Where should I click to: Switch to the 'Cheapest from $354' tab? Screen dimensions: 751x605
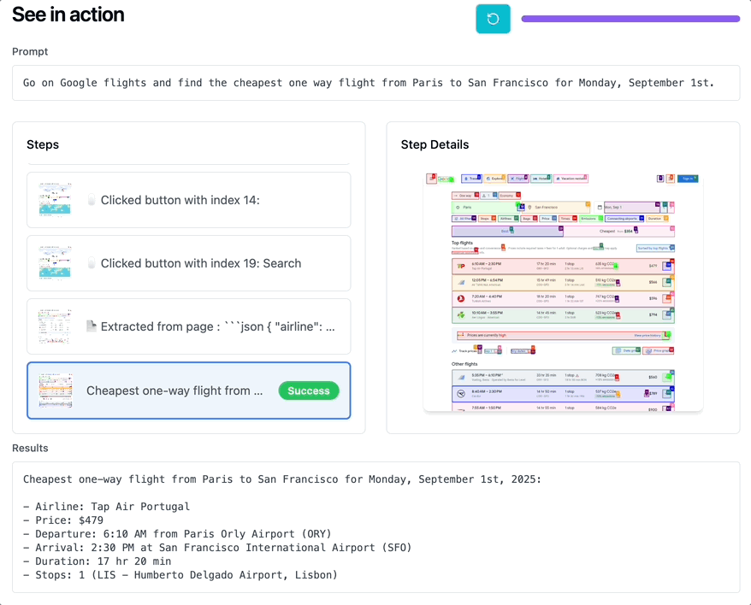(x=618, y=232)
